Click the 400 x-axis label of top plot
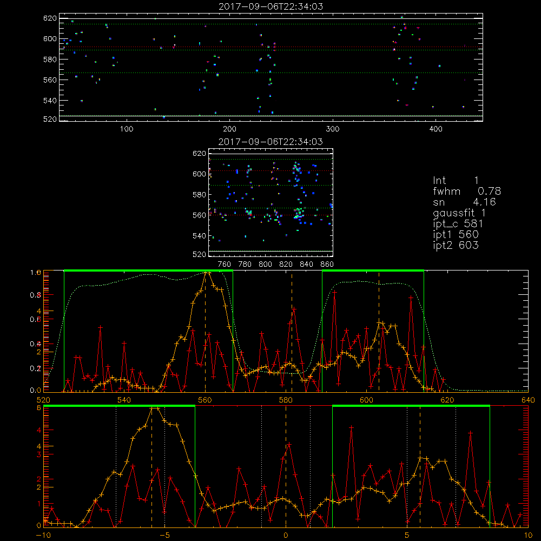The image size is (541, 541). tap(436, 129)
